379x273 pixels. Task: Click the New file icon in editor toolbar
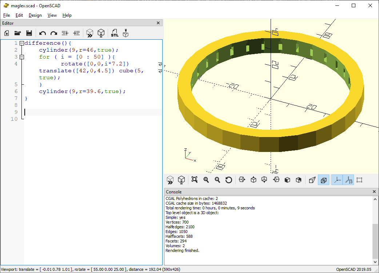click(7, 33)
